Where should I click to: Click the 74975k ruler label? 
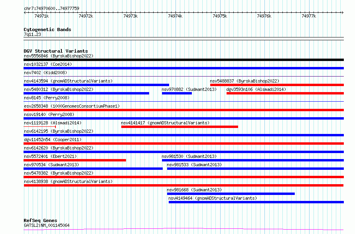[220, 16]
